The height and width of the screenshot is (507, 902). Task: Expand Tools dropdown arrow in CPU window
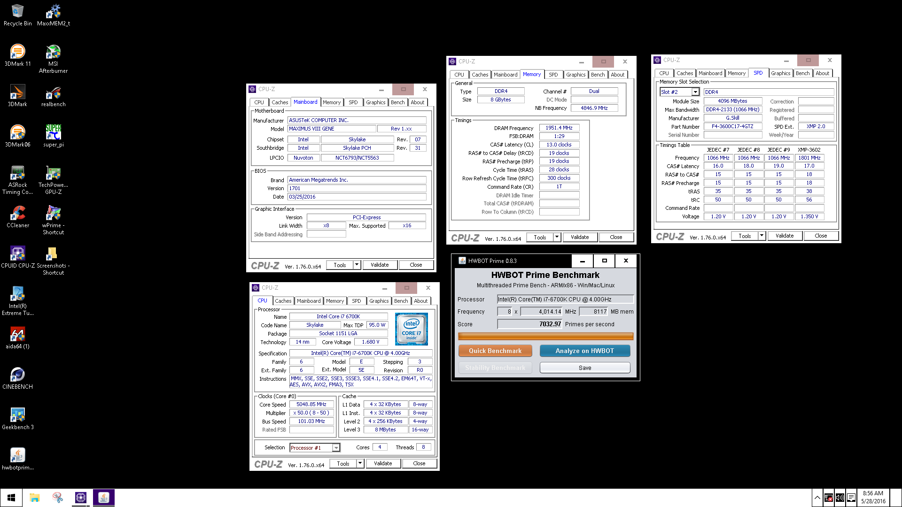coord(360,463)
